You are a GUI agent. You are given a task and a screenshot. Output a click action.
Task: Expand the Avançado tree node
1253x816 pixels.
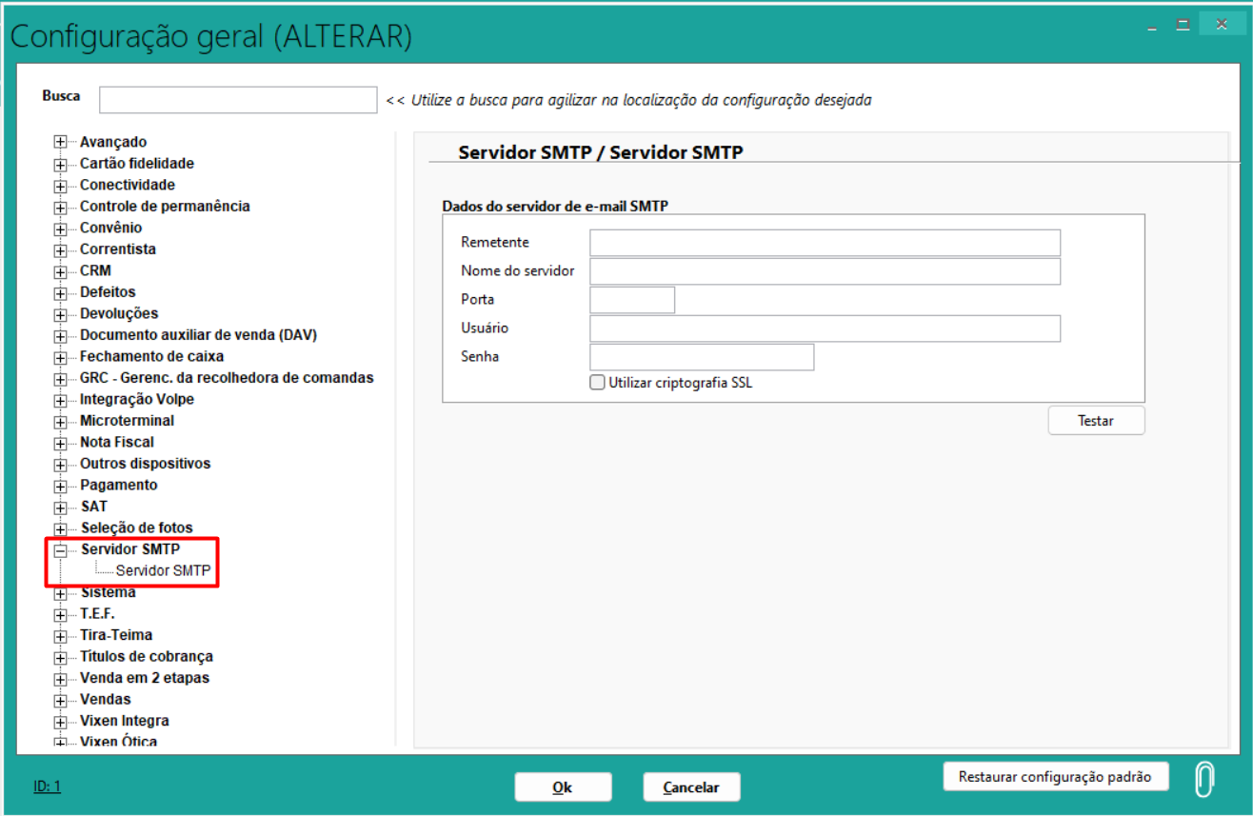point(61,142)
